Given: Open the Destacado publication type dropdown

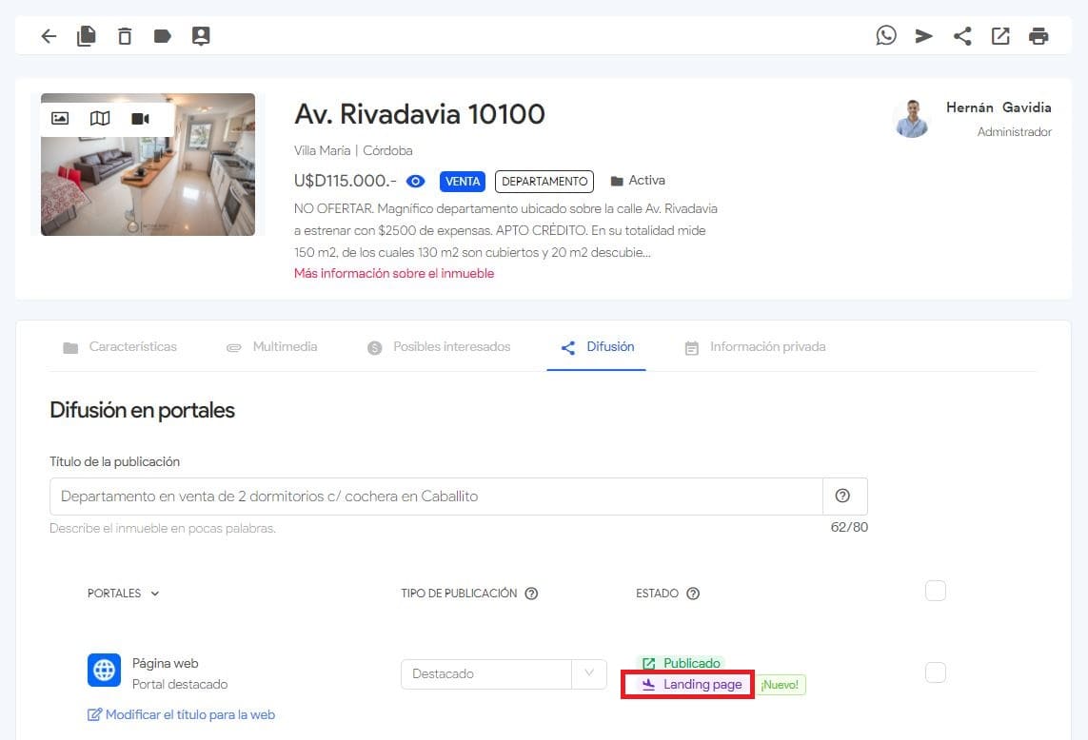Looking at the screenshot, I should pos(504,674).
